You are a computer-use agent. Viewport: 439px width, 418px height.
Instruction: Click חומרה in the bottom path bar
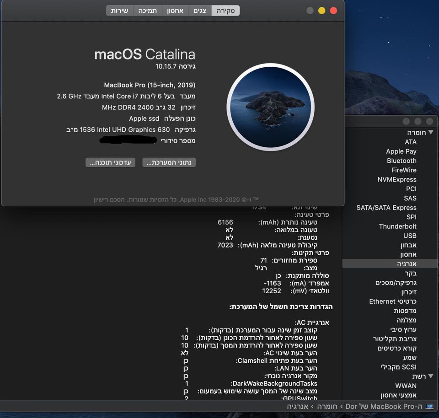tap(326, 406)
